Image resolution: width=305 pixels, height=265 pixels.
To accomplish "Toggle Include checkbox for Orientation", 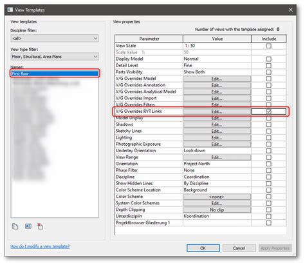I will tap(268, 164).
